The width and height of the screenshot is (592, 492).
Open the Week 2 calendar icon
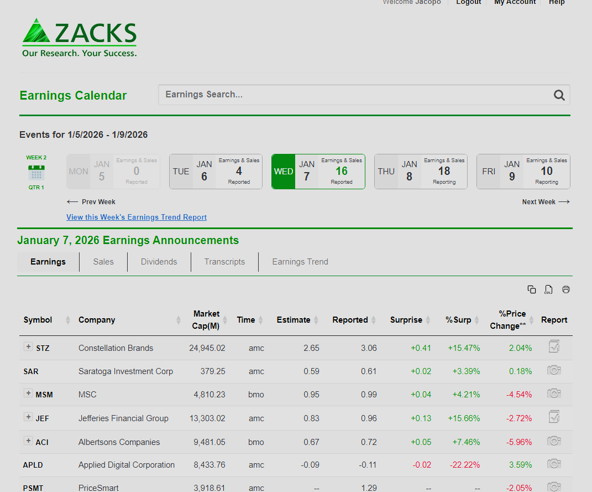tap(36, 173)
